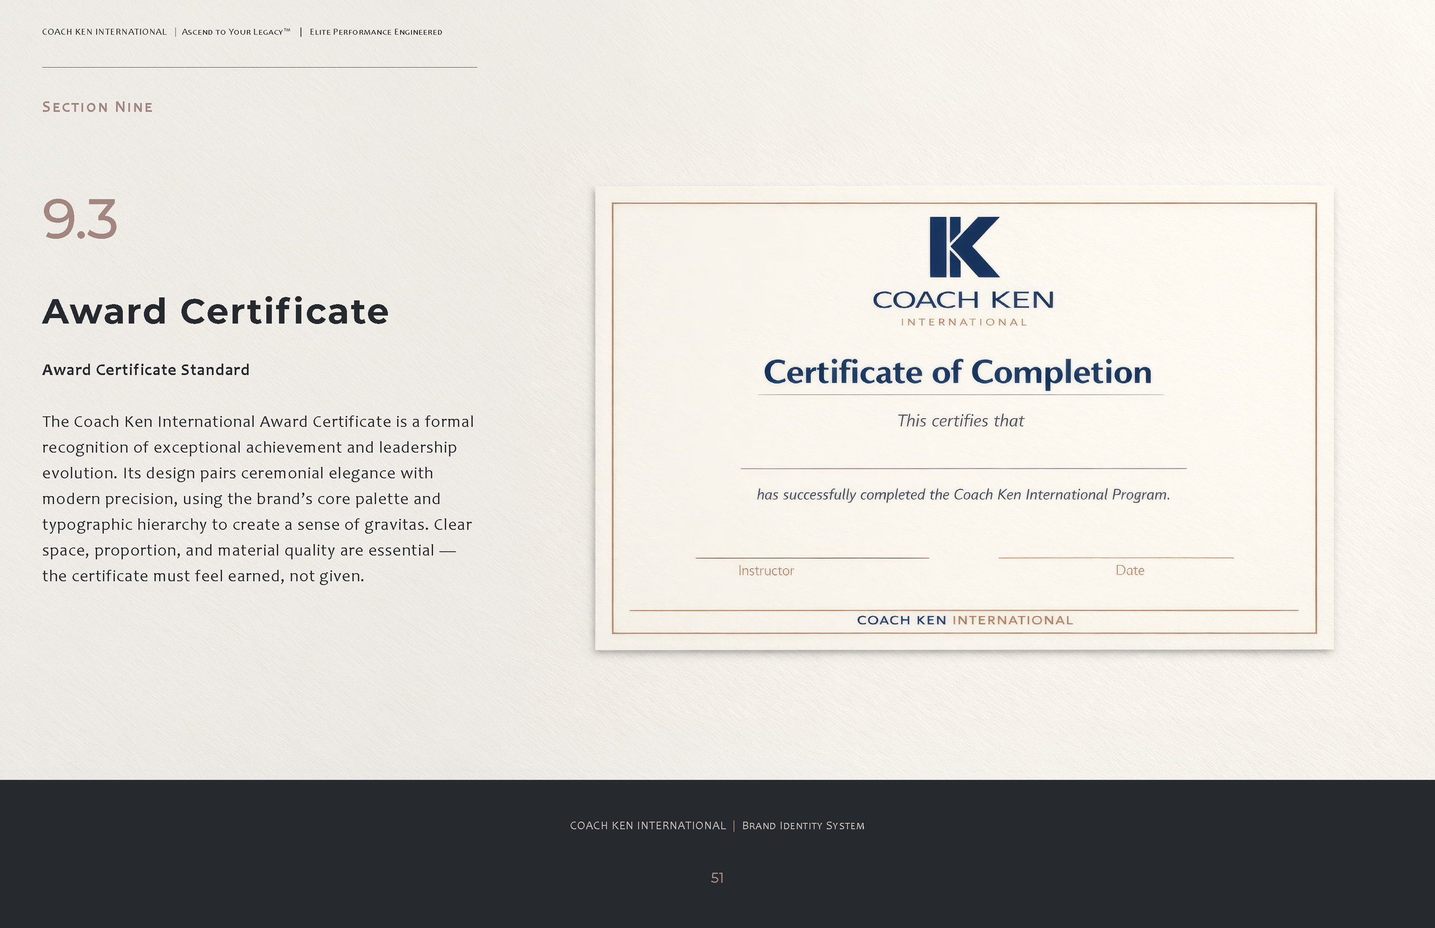Click the 'Ascend to Your Legacy' tagline
This screenshot has height=928, width=1435.
(236, 32)
